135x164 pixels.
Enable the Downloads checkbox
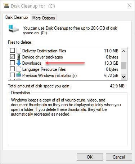pyautogui.click(x=12, y=63)
